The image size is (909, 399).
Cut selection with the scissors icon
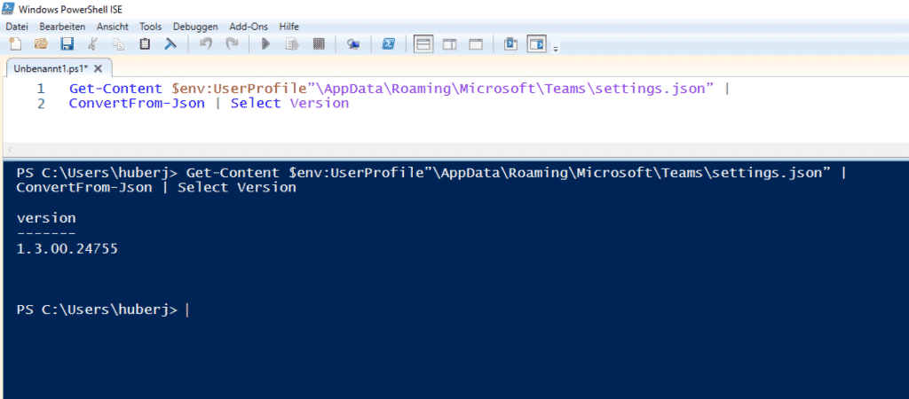(x=92, y=44)
